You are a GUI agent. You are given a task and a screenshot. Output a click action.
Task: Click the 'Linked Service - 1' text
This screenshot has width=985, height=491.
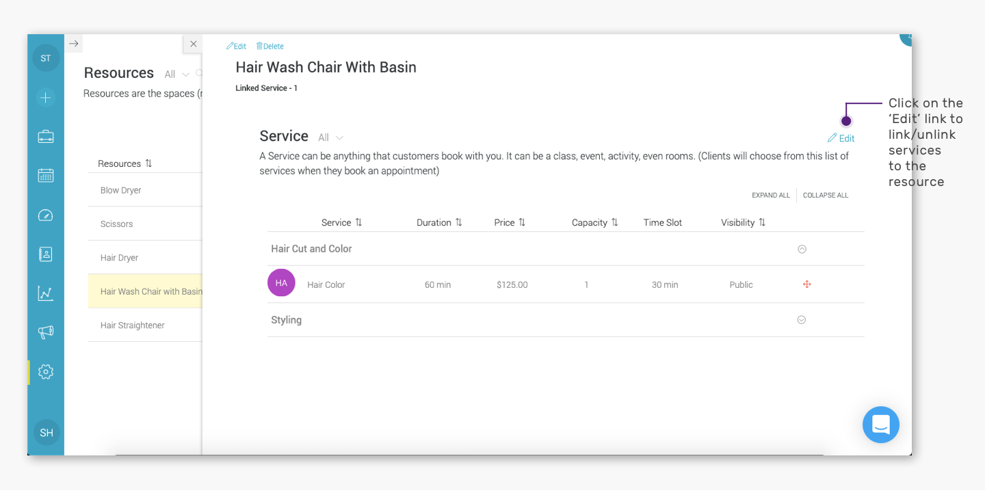267,88
